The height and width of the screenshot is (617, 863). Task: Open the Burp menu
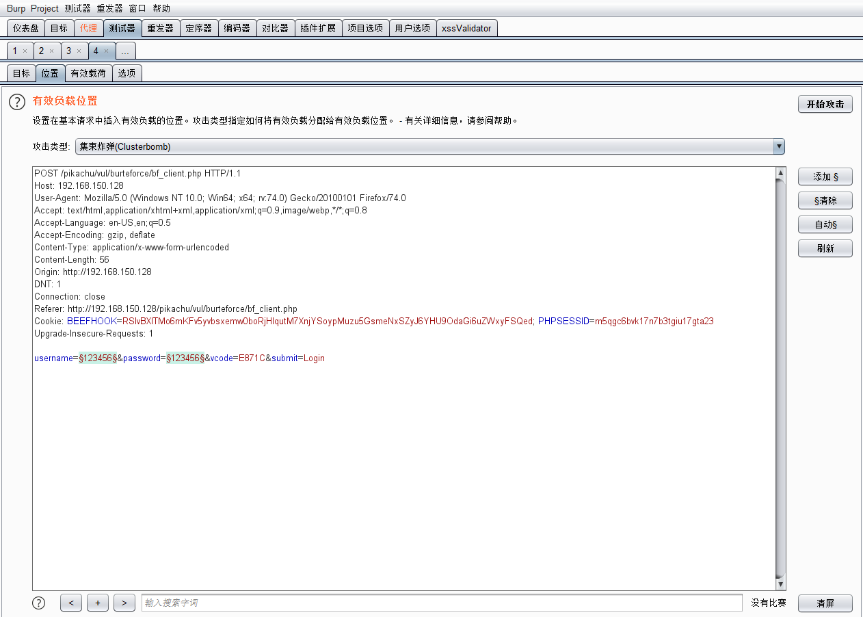click(x=16, y=8)
